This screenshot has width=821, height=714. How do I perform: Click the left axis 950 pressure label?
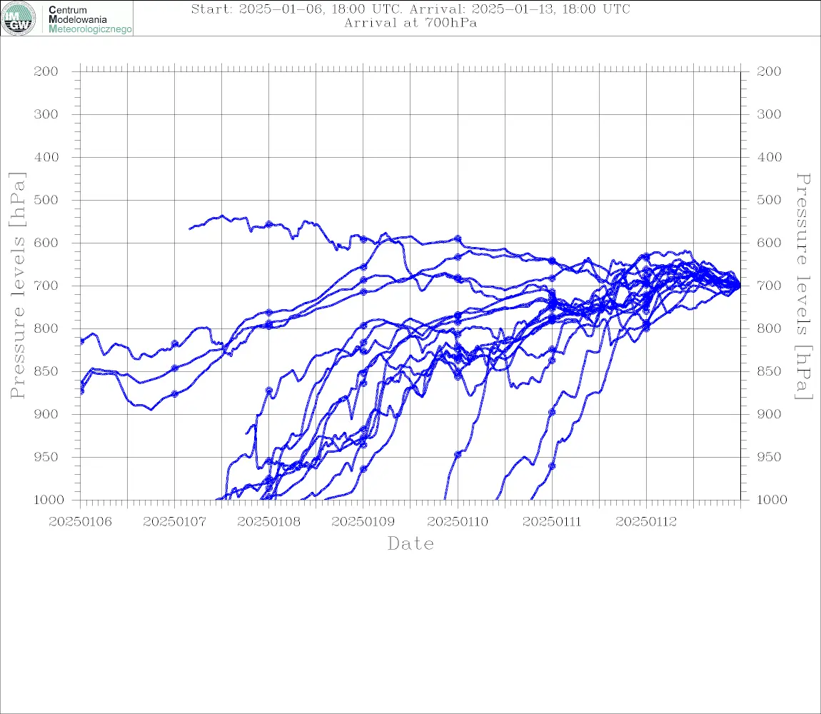[x=46, y=457]
